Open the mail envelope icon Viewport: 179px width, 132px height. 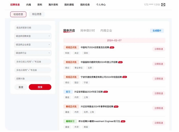click(163, 5)
